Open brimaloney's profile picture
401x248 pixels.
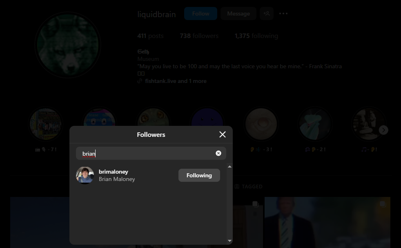coord(85,175)
